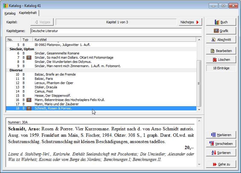Image resolution: width=241 pixels, height=173 pixels.
Task: Switch to the Katalog tab
Action: pyautogui.click(x=10, y=13)
